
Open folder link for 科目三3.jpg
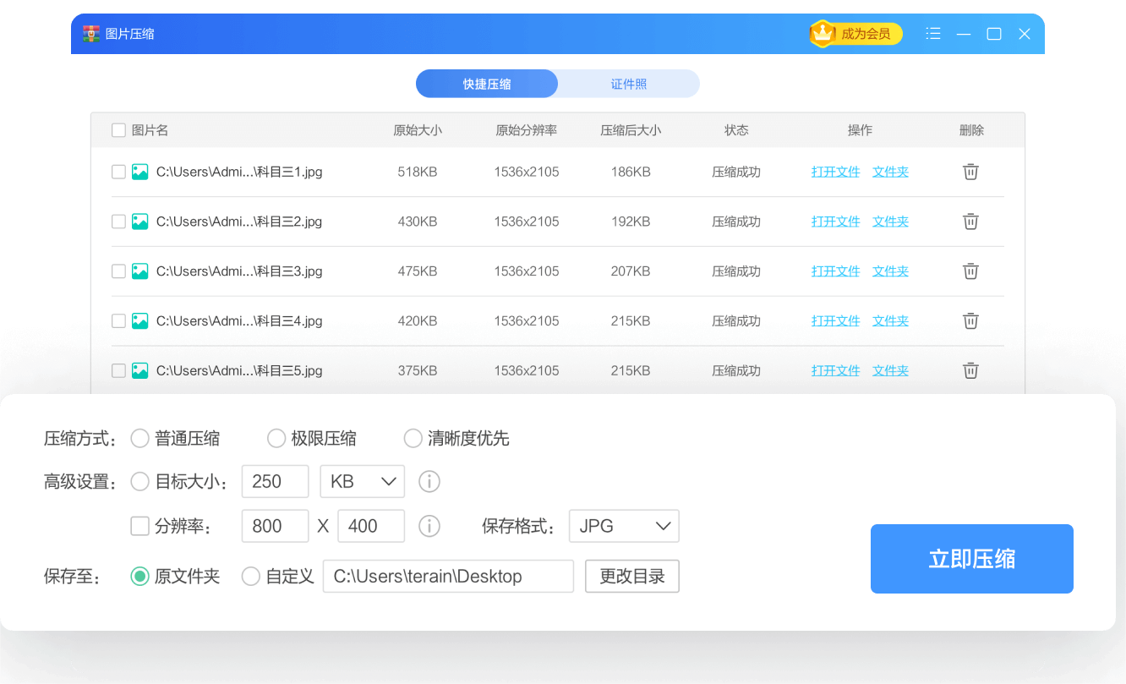click(891, 271)
